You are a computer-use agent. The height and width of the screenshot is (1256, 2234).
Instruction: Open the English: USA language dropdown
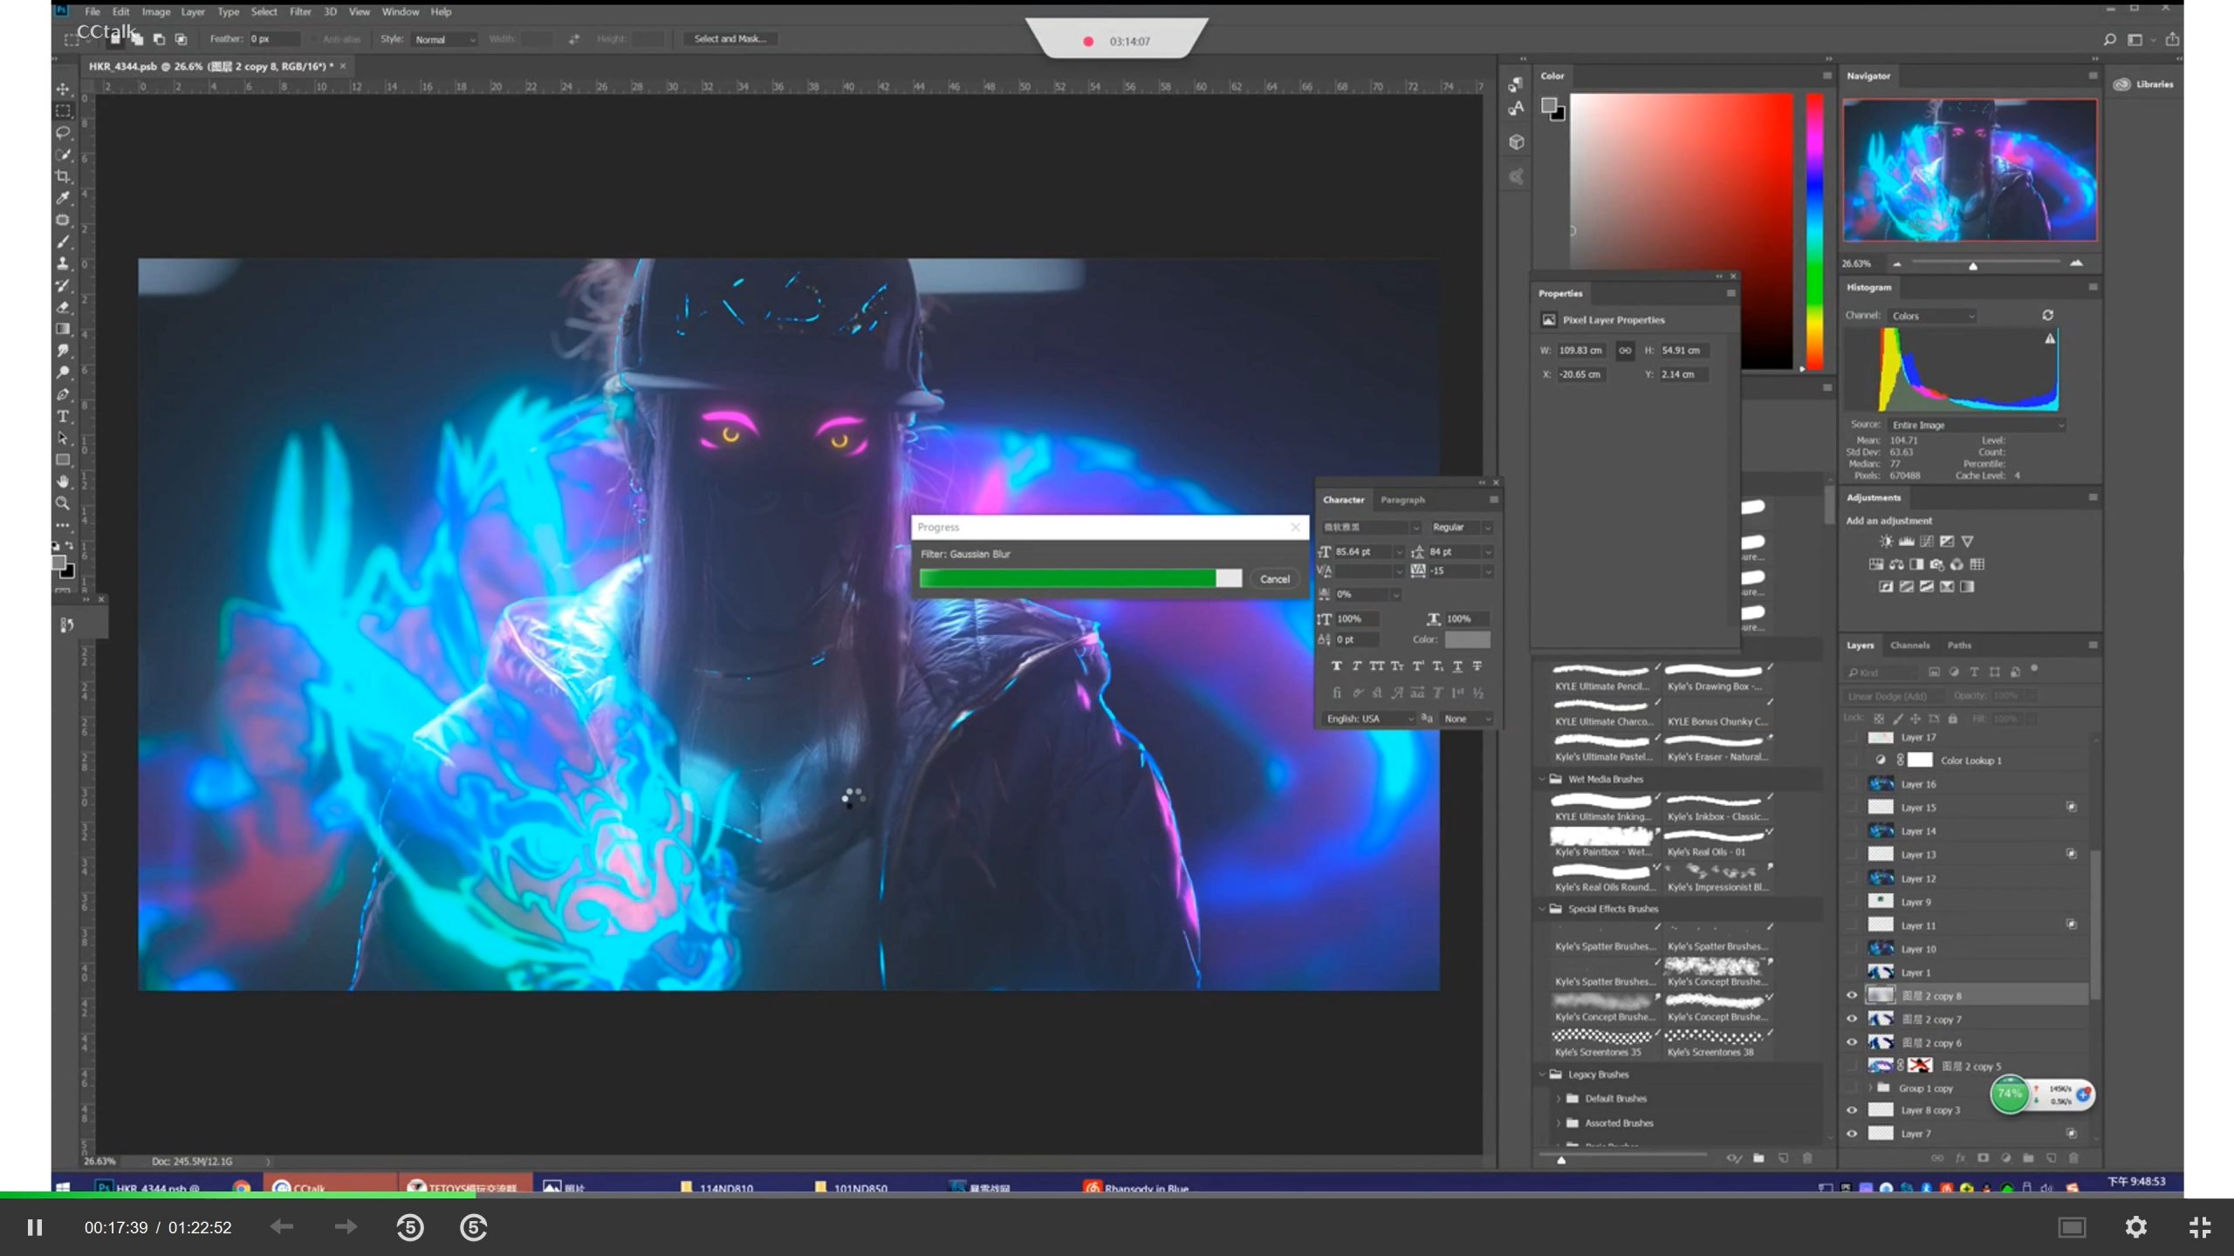(x=1368, y=719)
